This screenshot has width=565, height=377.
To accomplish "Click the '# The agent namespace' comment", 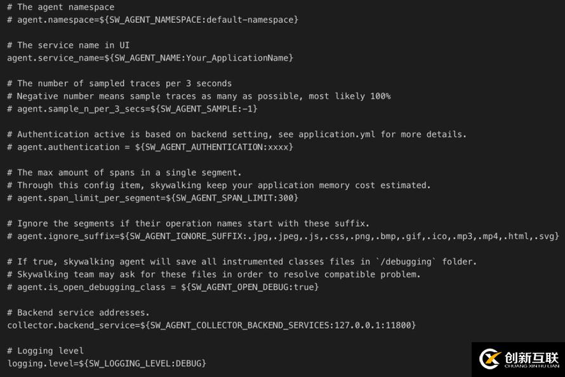I will pos(60,7).
